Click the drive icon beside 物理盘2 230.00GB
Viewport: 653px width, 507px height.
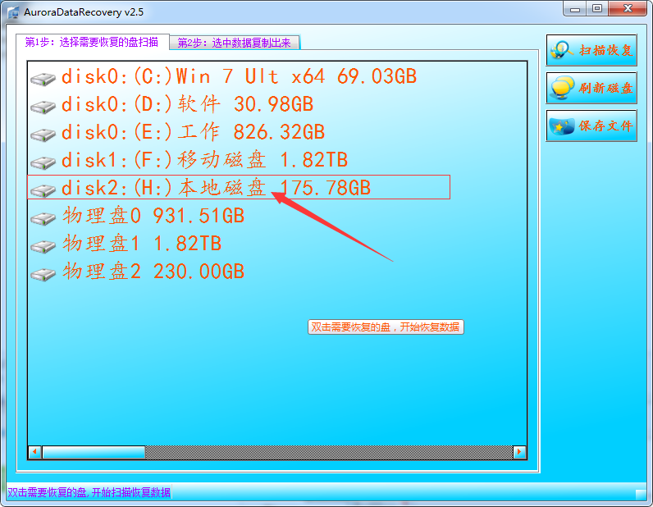click(43, 274)
